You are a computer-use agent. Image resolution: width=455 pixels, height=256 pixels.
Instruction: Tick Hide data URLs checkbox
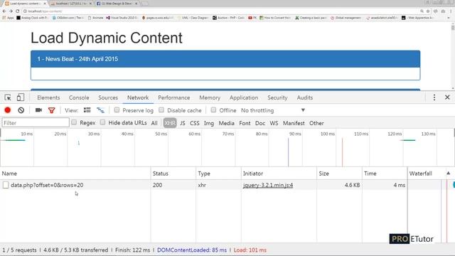click(x=102, y=122)
